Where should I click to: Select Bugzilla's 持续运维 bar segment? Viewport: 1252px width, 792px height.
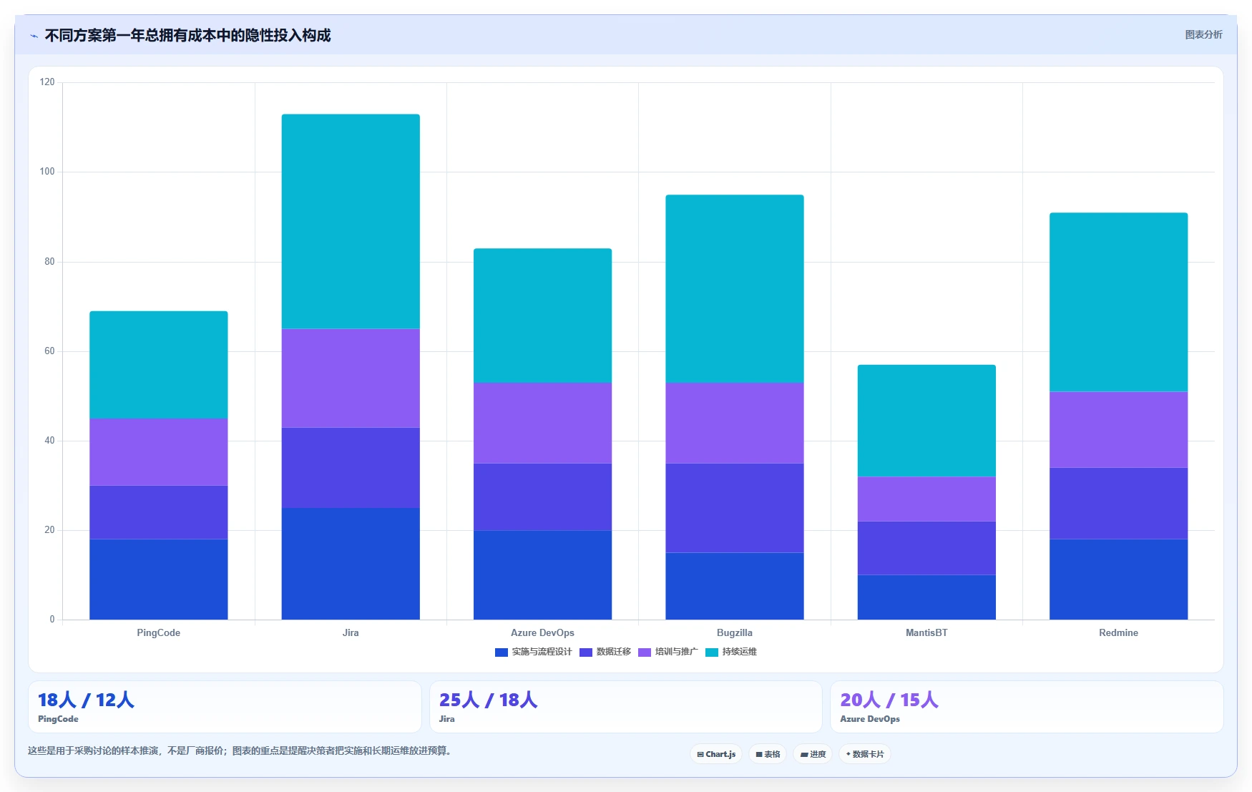[735, 289]
